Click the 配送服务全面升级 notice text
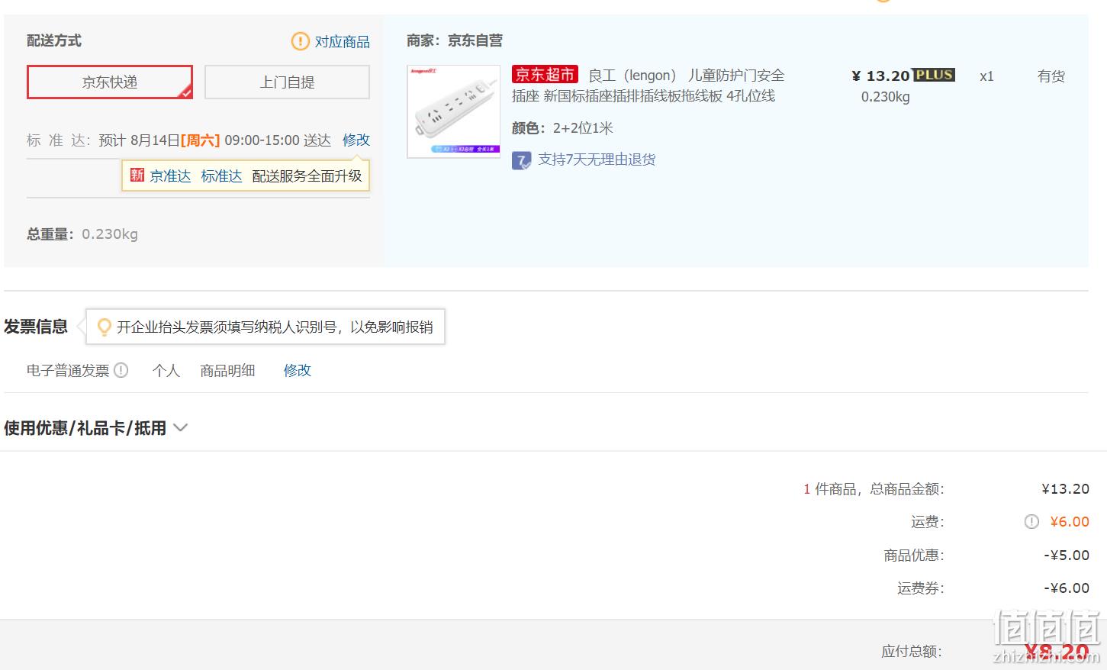 point(307,176)
